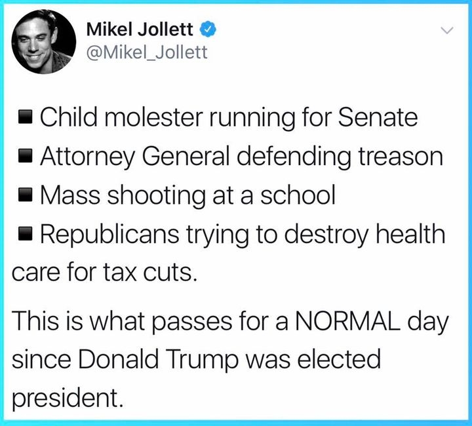This screenshot has height=426, width=472.
Task: Open Mikel Jollett's profile picture
Action: click(43, 42)
